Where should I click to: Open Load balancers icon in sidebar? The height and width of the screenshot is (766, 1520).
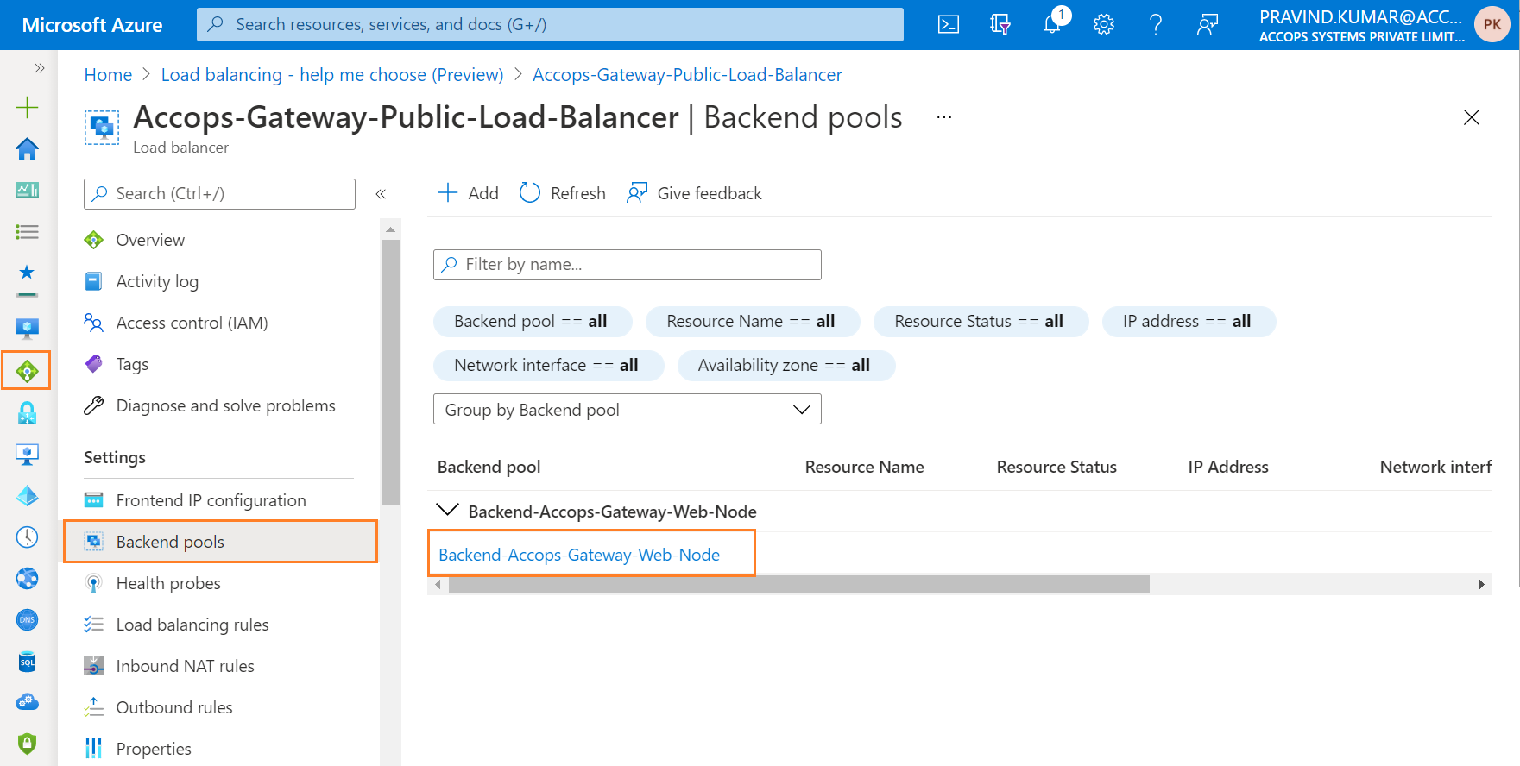27,371
